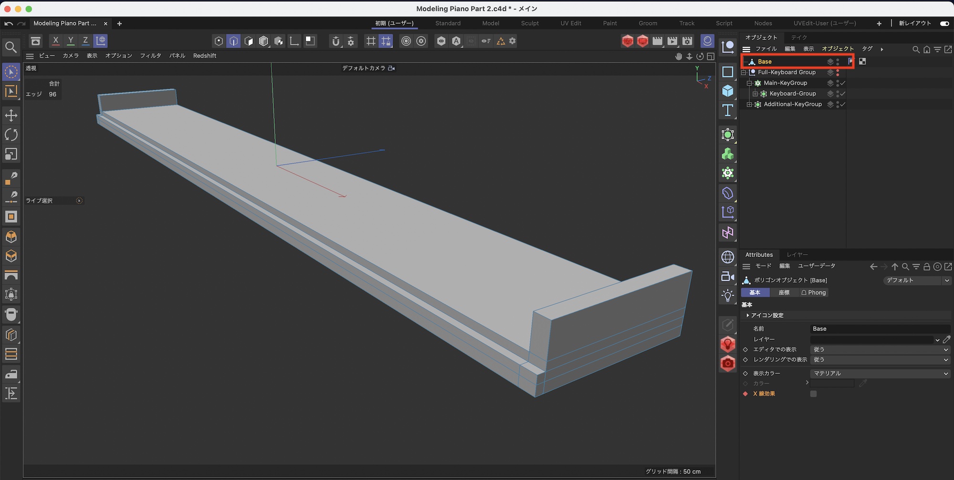Toggle the X axis lock
The height and width of the screenshot is (480, 954).
[56, 41]
